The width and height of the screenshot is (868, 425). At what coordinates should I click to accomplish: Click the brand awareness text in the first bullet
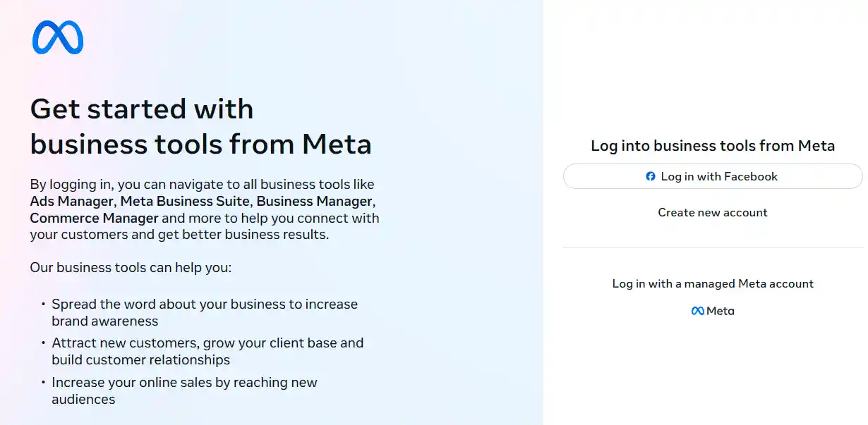[x=105, y=321]
